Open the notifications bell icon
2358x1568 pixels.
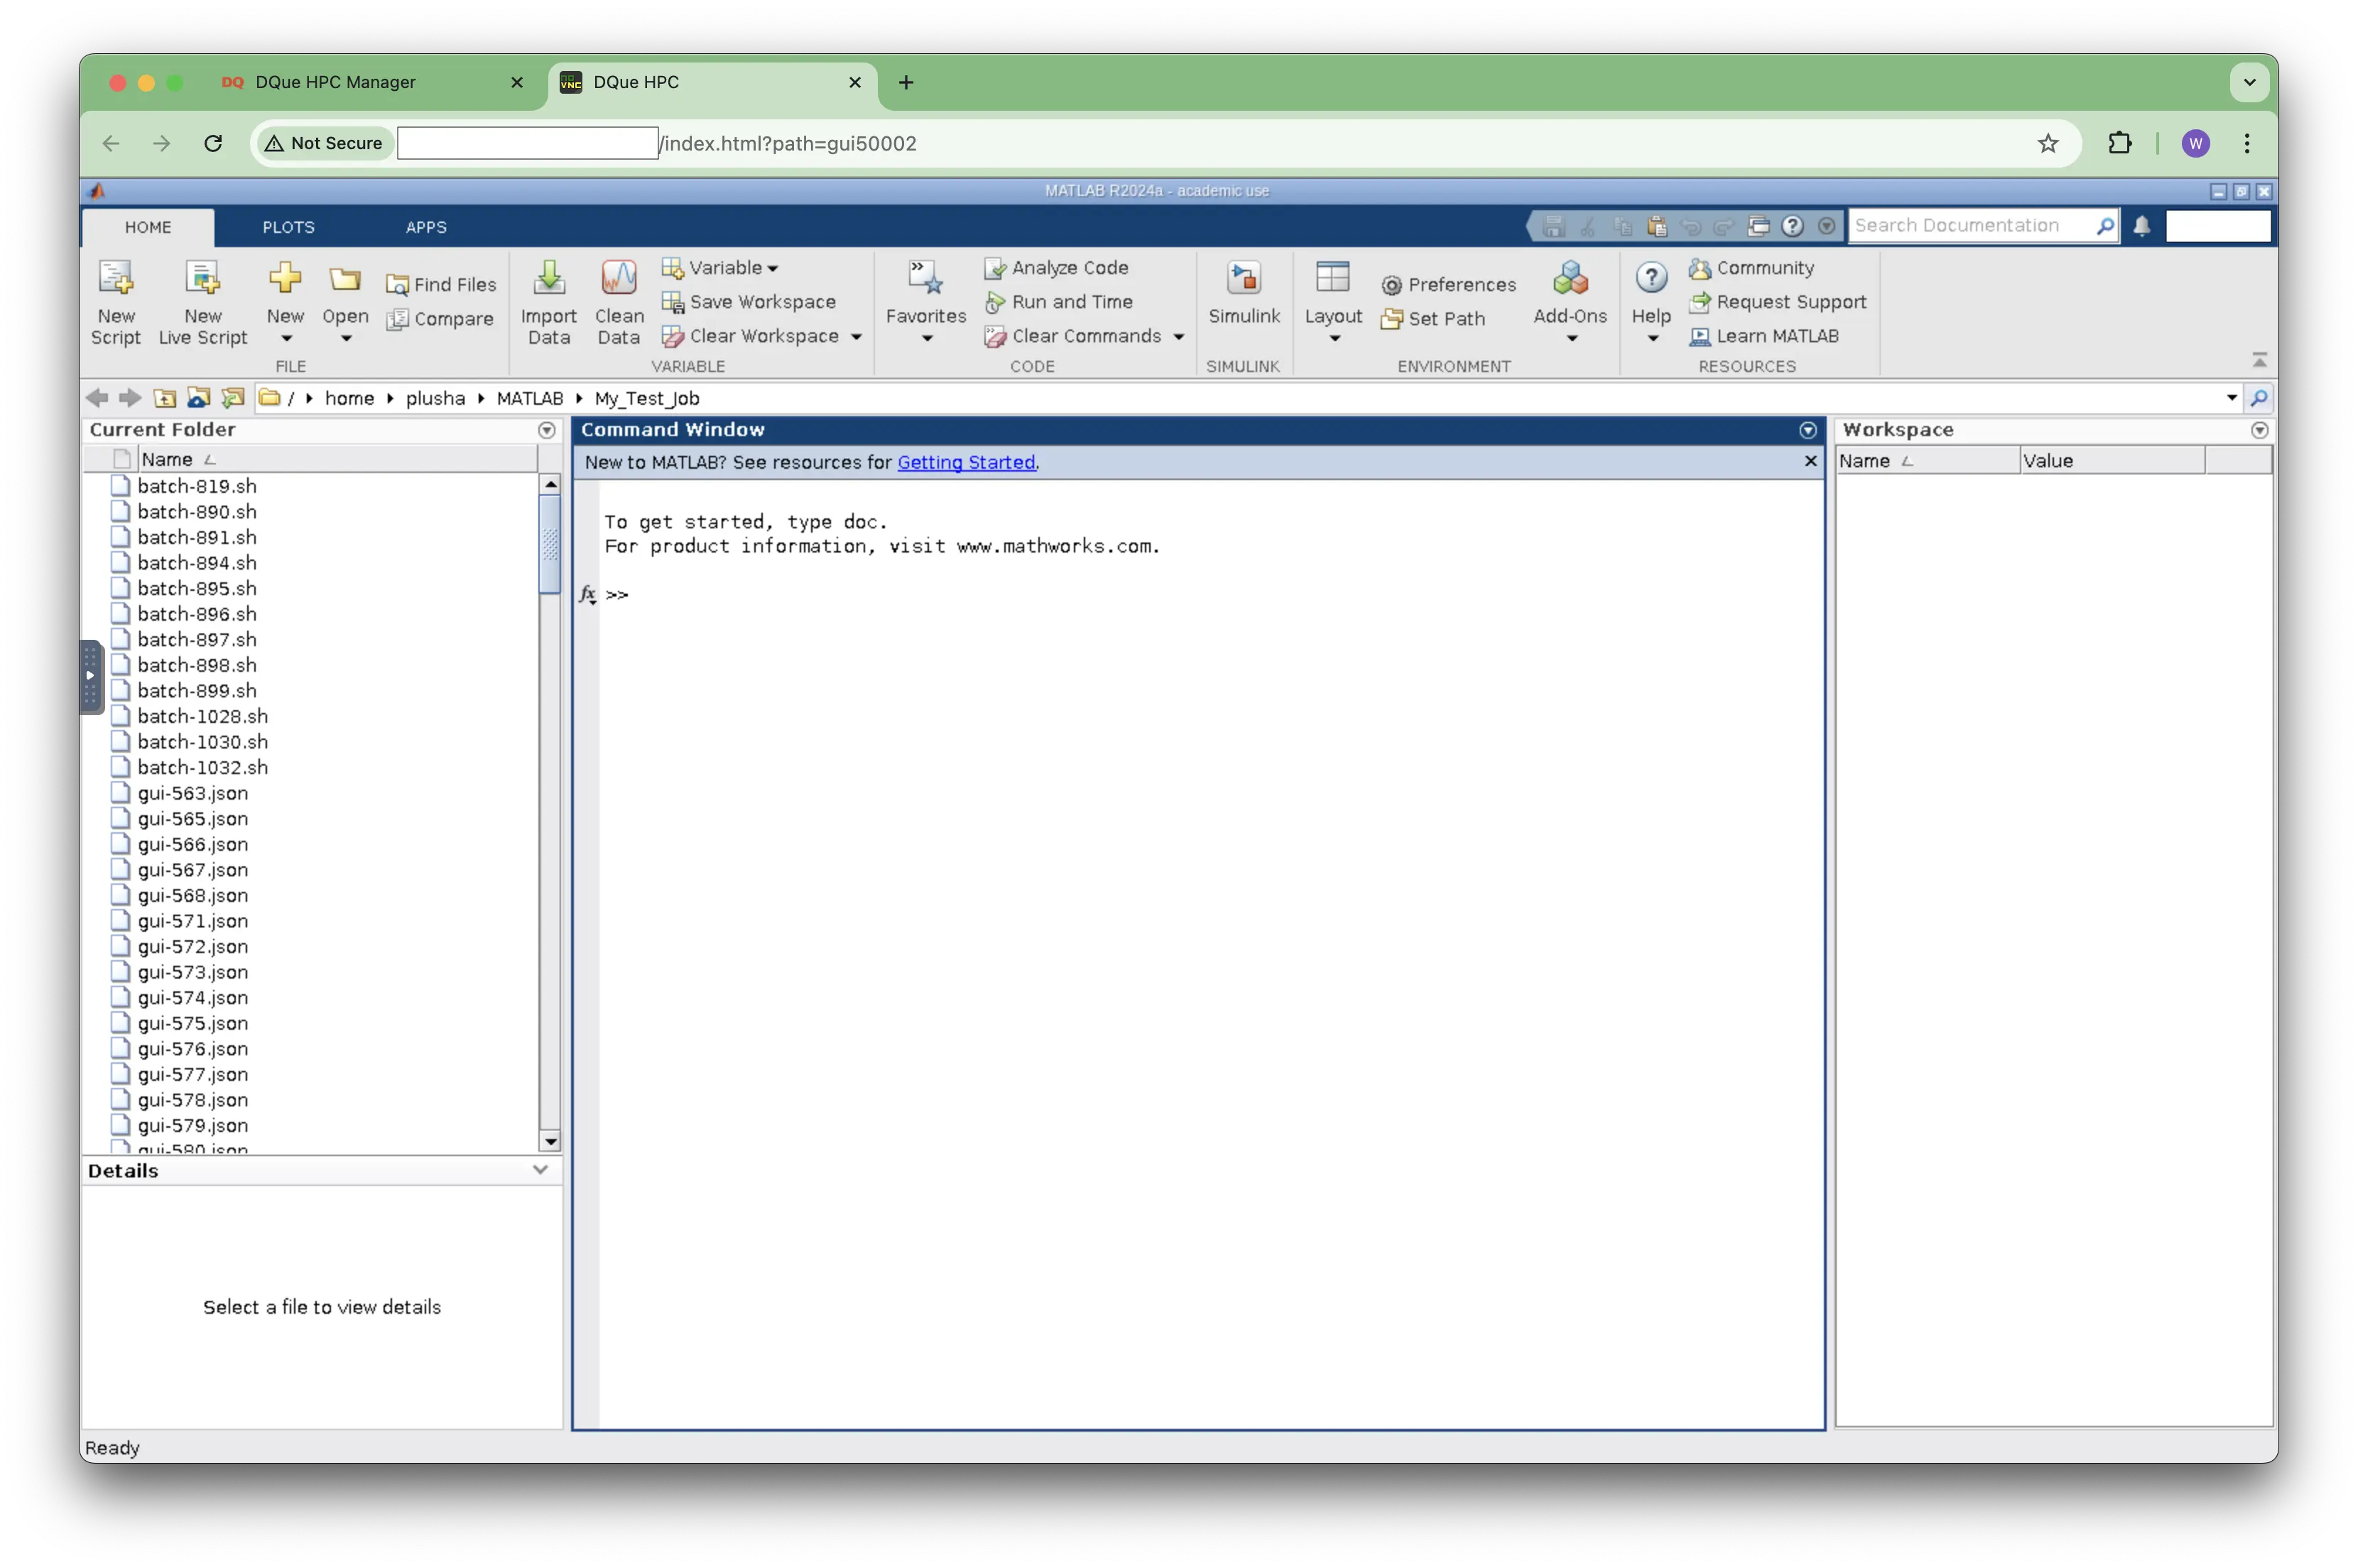click(x=2141, y=226)
